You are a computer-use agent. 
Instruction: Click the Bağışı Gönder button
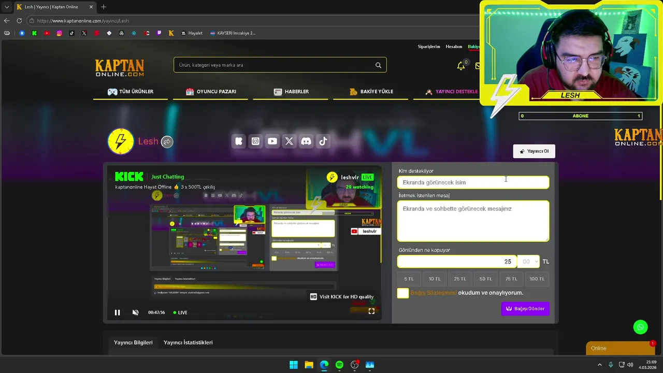coord(525,309)
